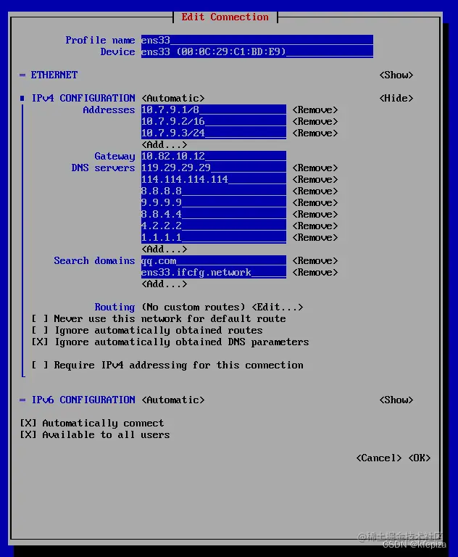Edit DNS server field 1.1.1.1
Screen dimensions: 458x557
click(x=214, y=238)
